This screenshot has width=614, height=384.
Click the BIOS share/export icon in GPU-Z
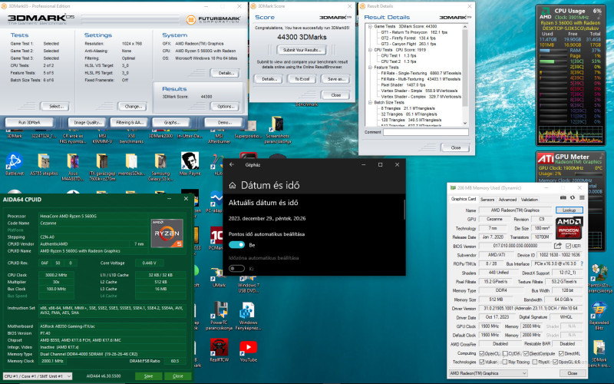pyautogui.click(x=557, y=246)
